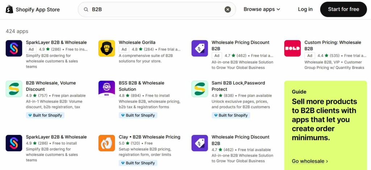Screen dimensions: 371x170
Task: Open B2B Wholesale, Volume Discount title
Action: [x=51, y=86]
